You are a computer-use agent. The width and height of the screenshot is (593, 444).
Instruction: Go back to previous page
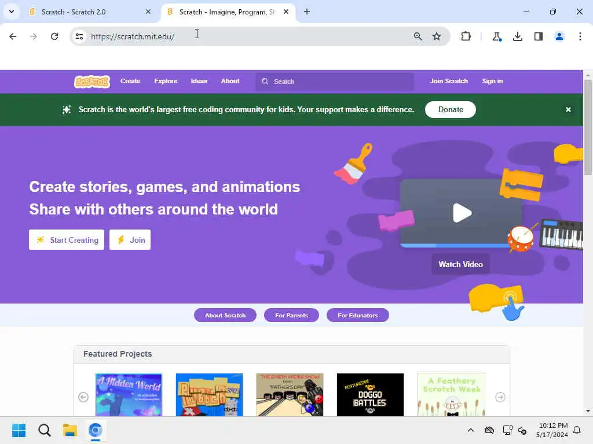tap(13, 36)
